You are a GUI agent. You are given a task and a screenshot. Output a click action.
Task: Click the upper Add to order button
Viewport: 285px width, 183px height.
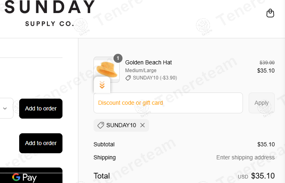[x=41, y=108]
